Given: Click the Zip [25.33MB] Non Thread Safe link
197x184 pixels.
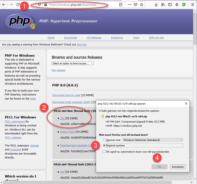Looking at the screenshot, I should pyautogui.click(x=62, y=118).
